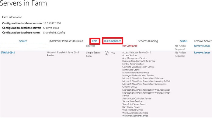
Task: Select the Visio Graphics Service entry
Action: pyautogui.click(x=133, y=110)
